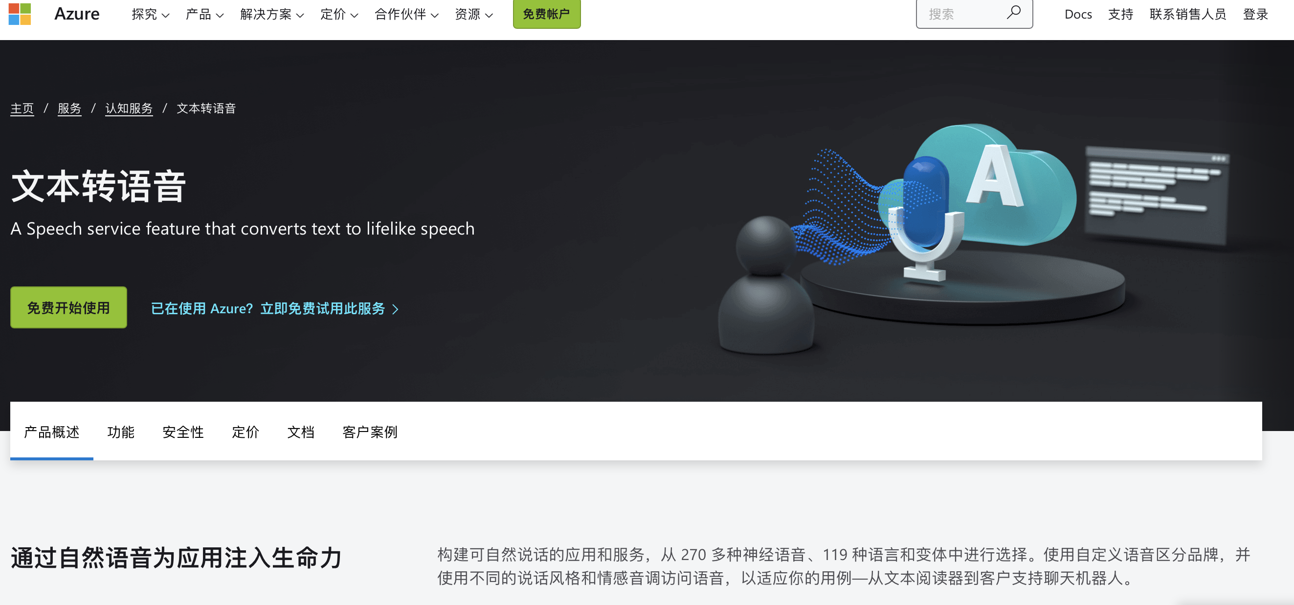Go to the 文档 tab
The height and width of the screenshot is (605, 1294).
click(300, 432)
